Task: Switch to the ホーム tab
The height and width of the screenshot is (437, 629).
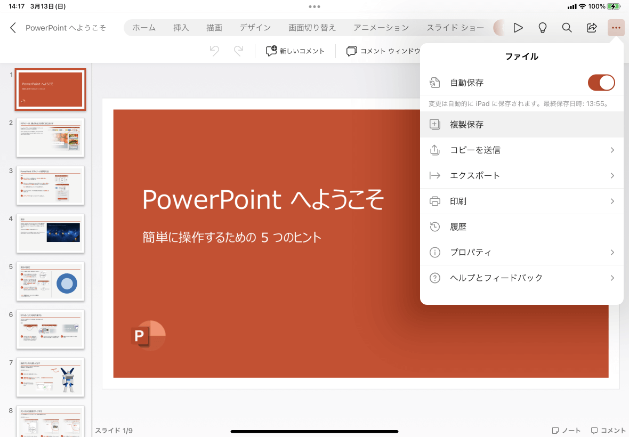Action: [143, 28]
